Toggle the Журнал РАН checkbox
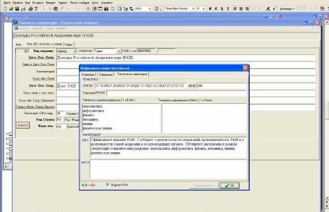Viewport: 329px width, 212px height. tap(107, 185)
